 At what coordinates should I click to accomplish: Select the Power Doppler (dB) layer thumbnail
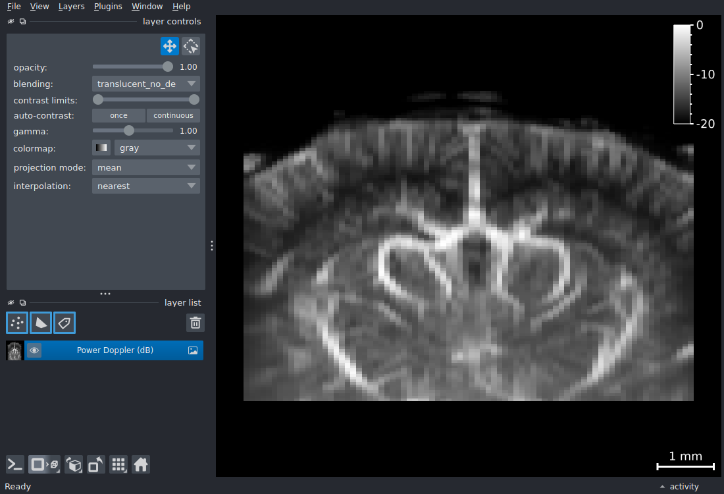point(14,351)
